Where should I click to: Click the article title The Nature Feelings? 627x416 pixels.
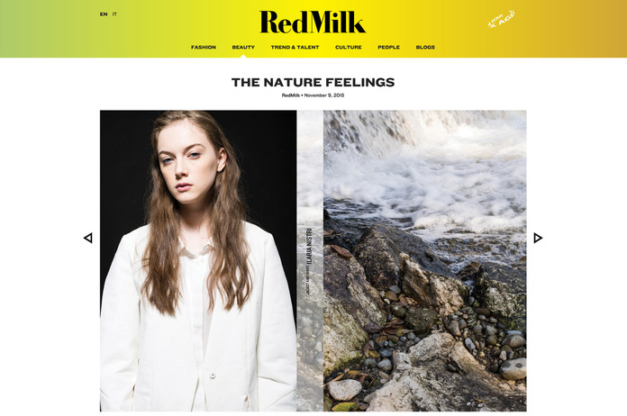[x=313, y=82]
